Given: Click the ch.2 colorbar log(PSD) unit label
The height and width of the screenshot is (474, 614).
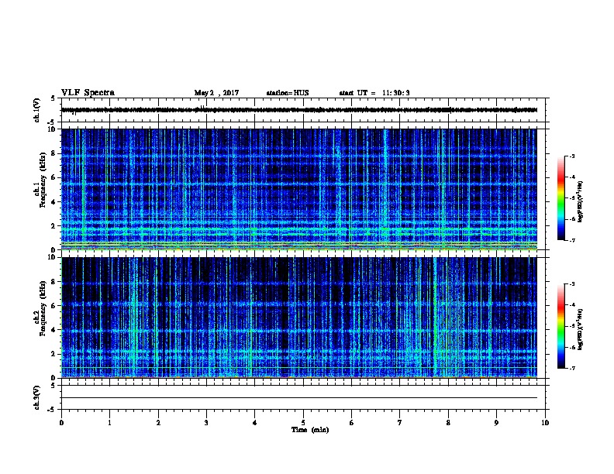Looking at the screenshot, I should coord(580,330).
